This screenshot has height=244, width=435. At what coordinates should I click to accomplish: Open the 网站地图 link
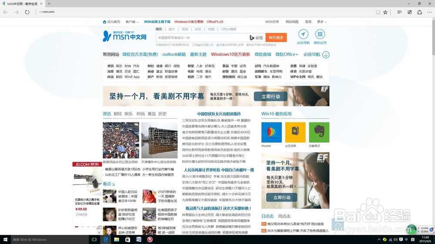(x=292, y=22)
